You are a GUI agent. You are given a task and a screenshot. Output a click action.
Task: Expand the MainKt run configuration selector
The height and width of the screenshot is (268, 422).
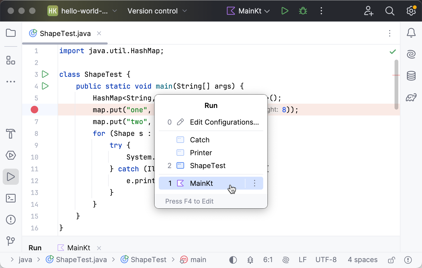(x=248, y=11)
